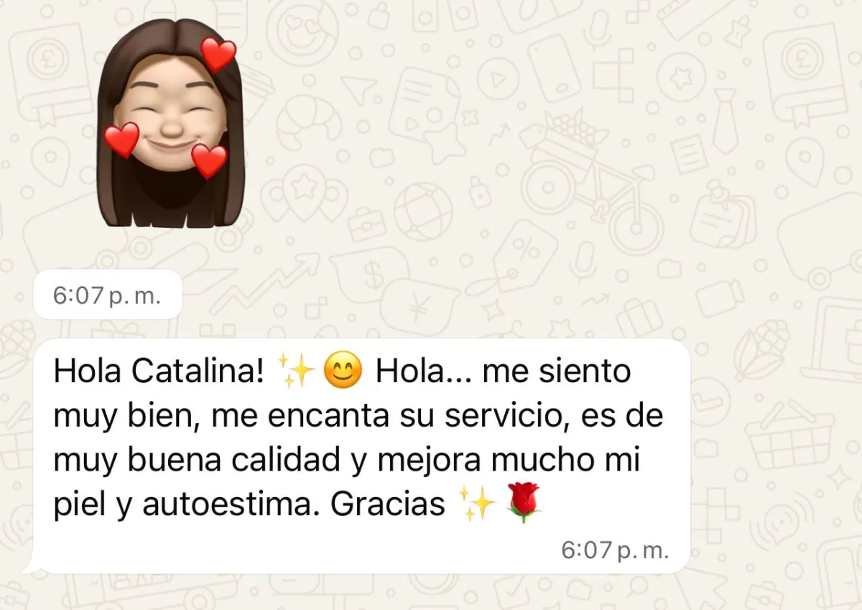Tap the word "Gracias" in the message

tap(388, 504)
